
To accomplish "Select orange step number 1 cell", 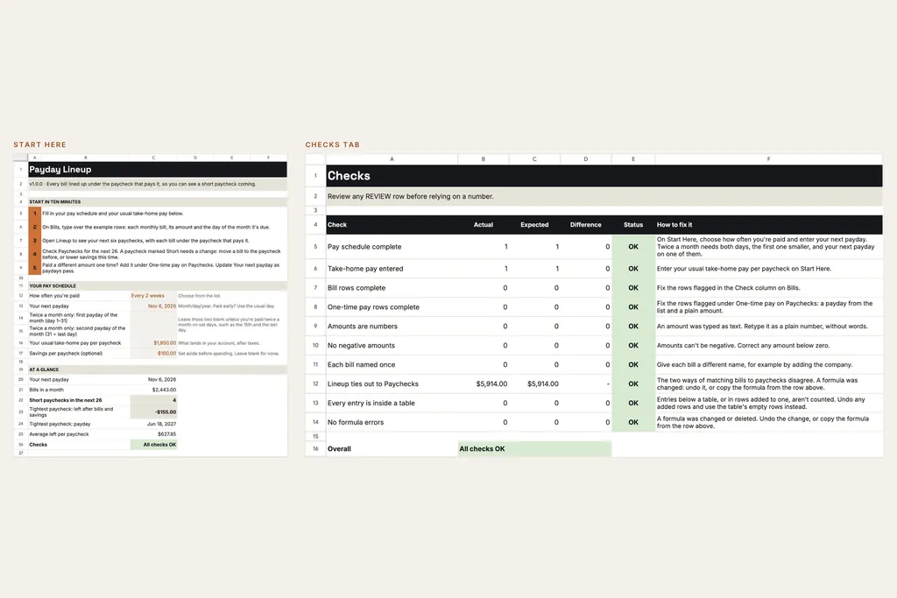I will [34, 214].
